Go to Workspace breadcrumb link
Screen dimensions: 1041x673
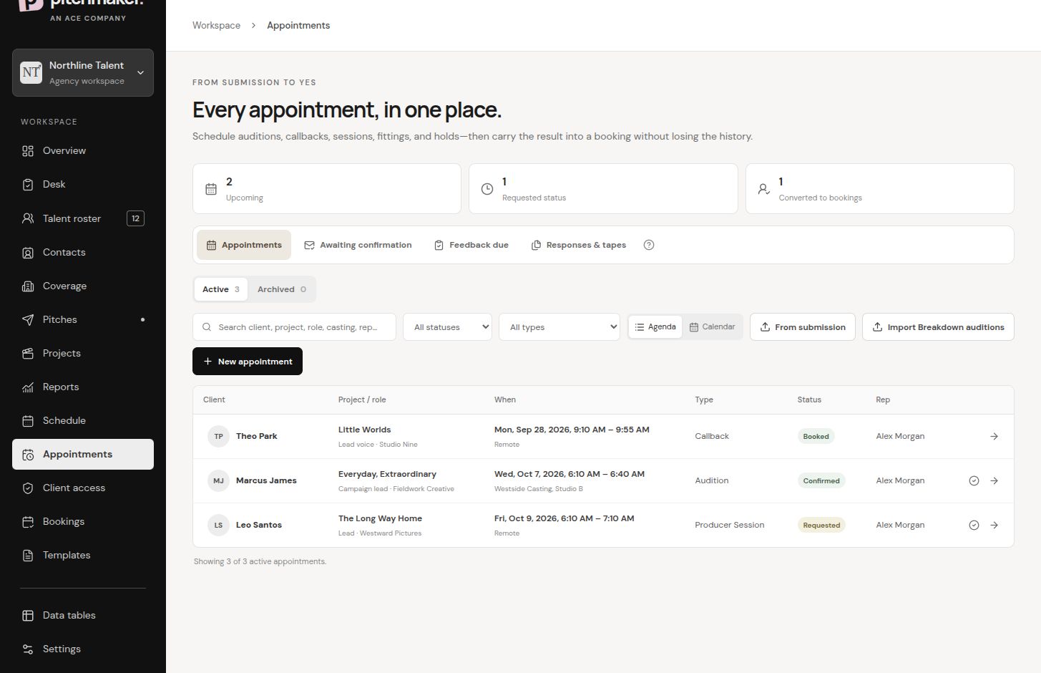point(216,25)
